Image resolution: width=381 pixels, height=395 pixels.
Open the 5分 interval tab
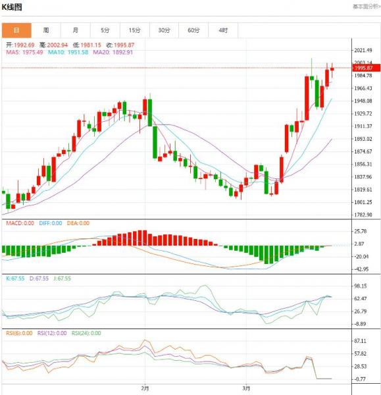(105, 30)
